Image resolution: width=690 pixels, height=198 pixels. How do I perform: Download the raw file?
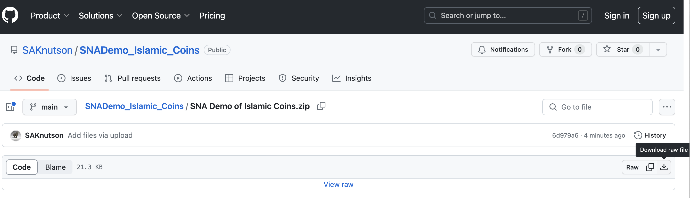664,167
